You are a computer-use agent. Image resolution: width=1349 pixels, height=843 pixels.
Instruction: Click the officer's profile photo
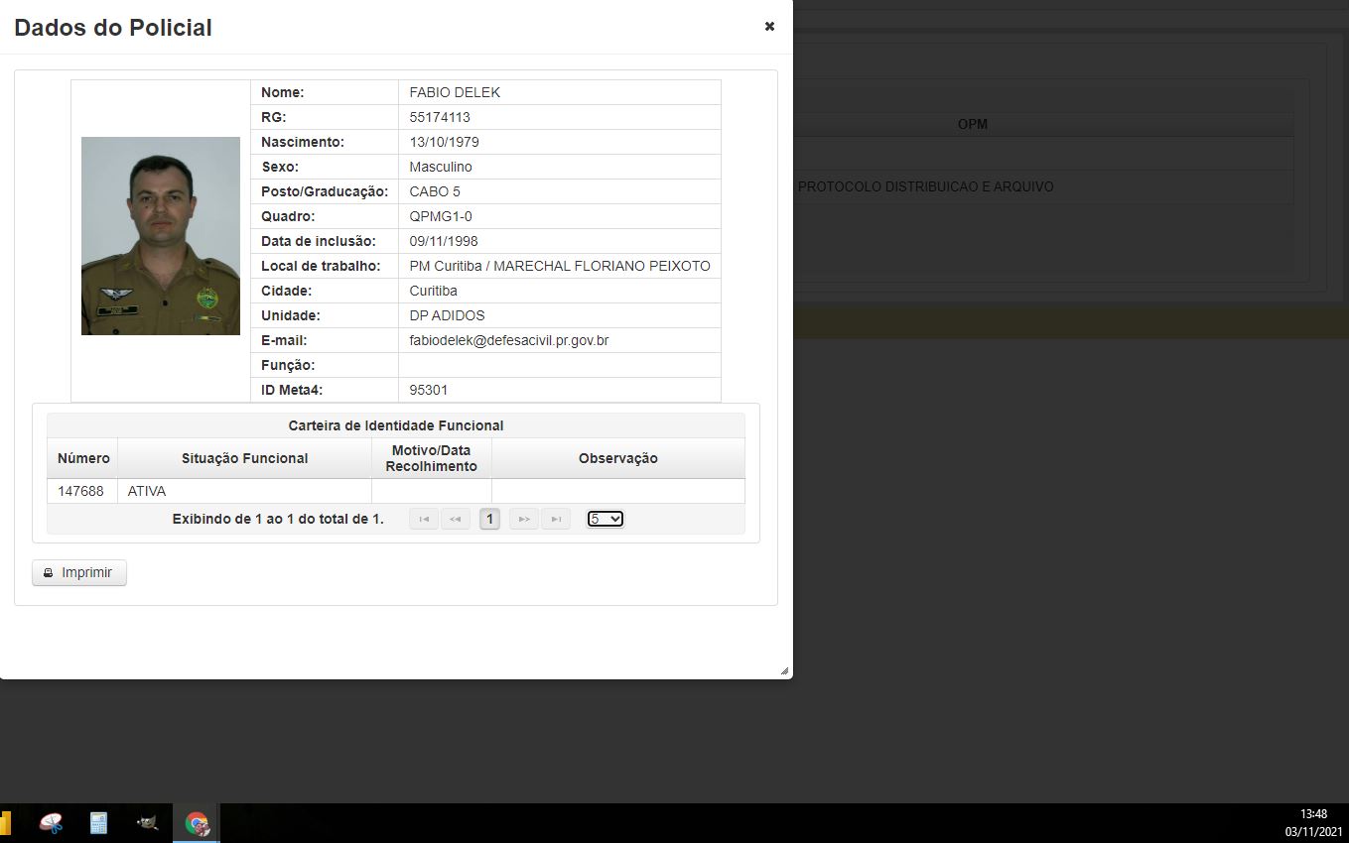pyautogui.click(x=161, y=236)
